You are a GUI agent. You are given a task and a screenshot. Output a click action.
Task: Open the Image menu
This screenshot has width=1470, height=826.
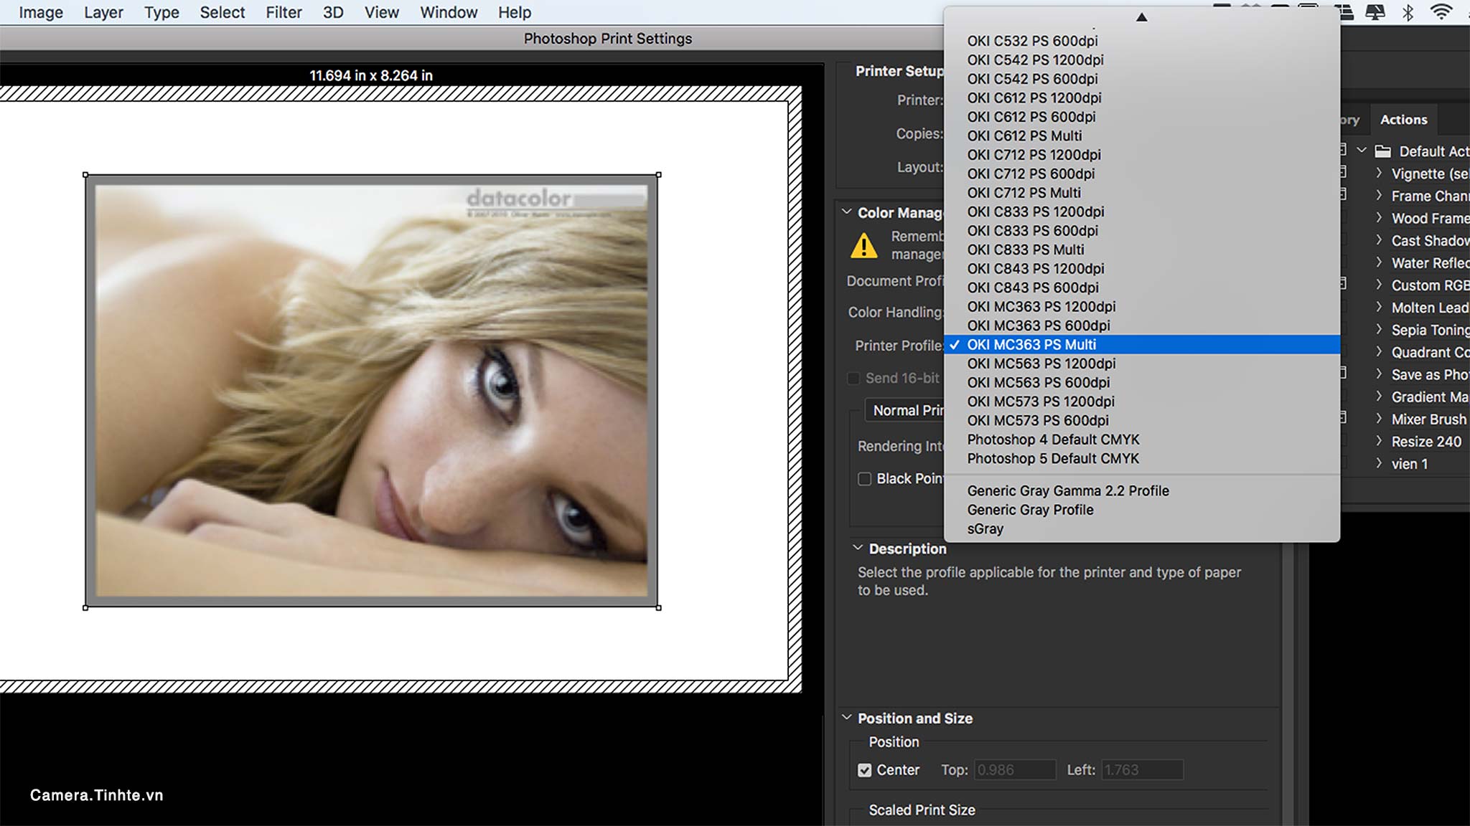(x=41, y=12)
